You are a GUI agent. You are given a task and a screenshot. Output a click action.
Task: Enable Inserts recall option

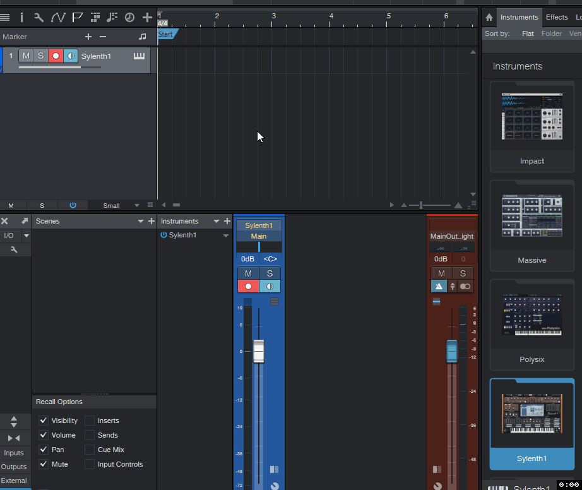tap(90, 420)
